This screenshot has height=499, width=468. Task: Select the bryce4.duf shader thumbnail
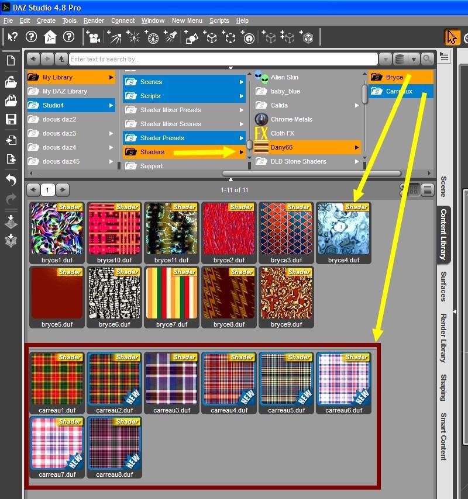pyautogui.click(x=344, y=233)
